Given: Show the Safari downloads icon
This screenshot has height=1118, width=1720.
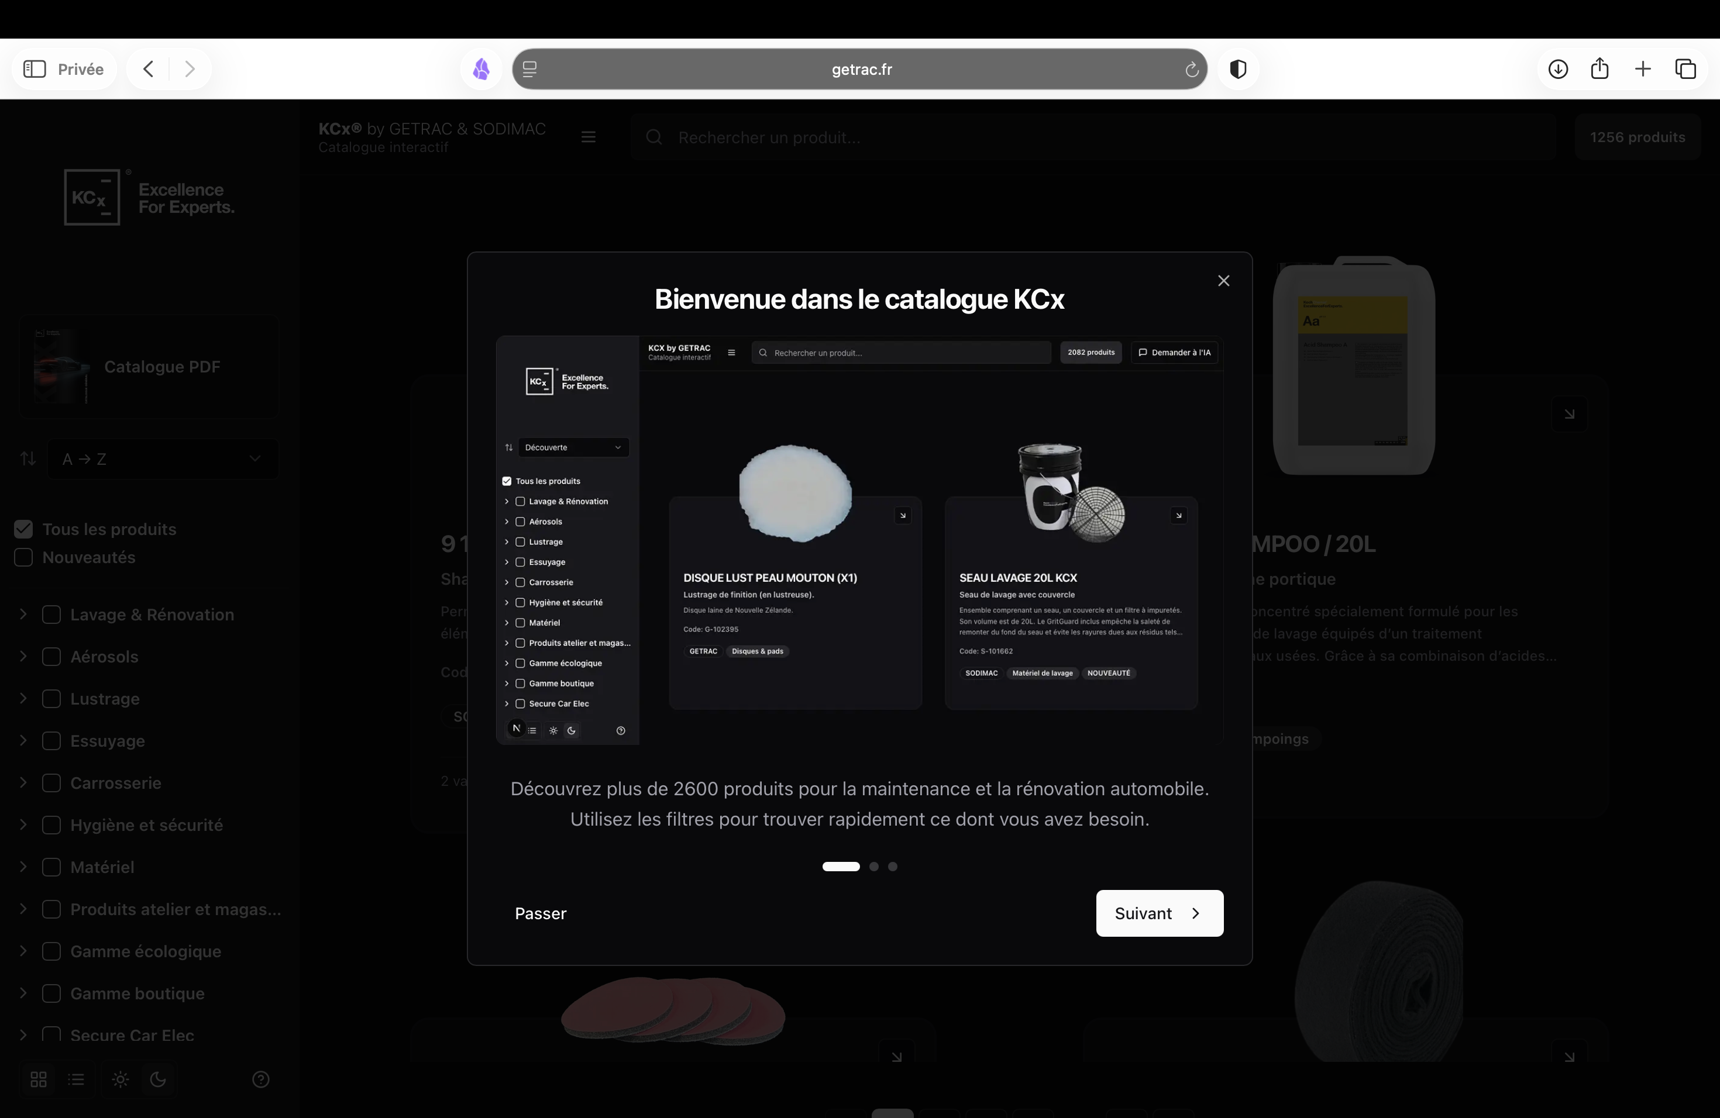Looking at the screenshot, I should point(1558,70).
